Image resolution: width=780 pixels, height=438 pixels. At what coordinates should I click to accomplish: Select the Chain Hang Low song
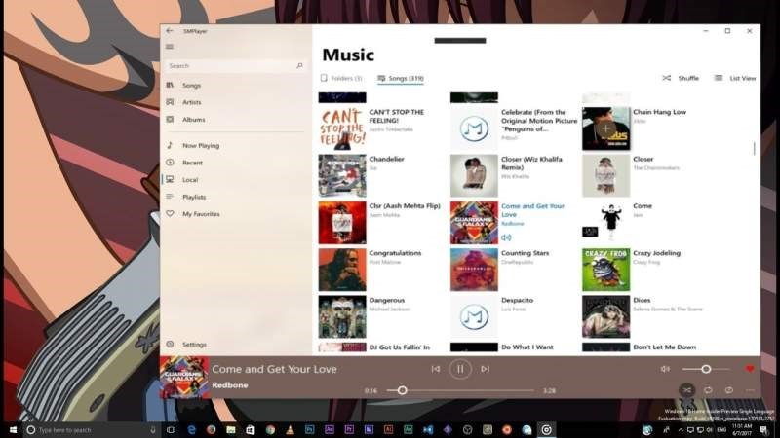[659, 112]
